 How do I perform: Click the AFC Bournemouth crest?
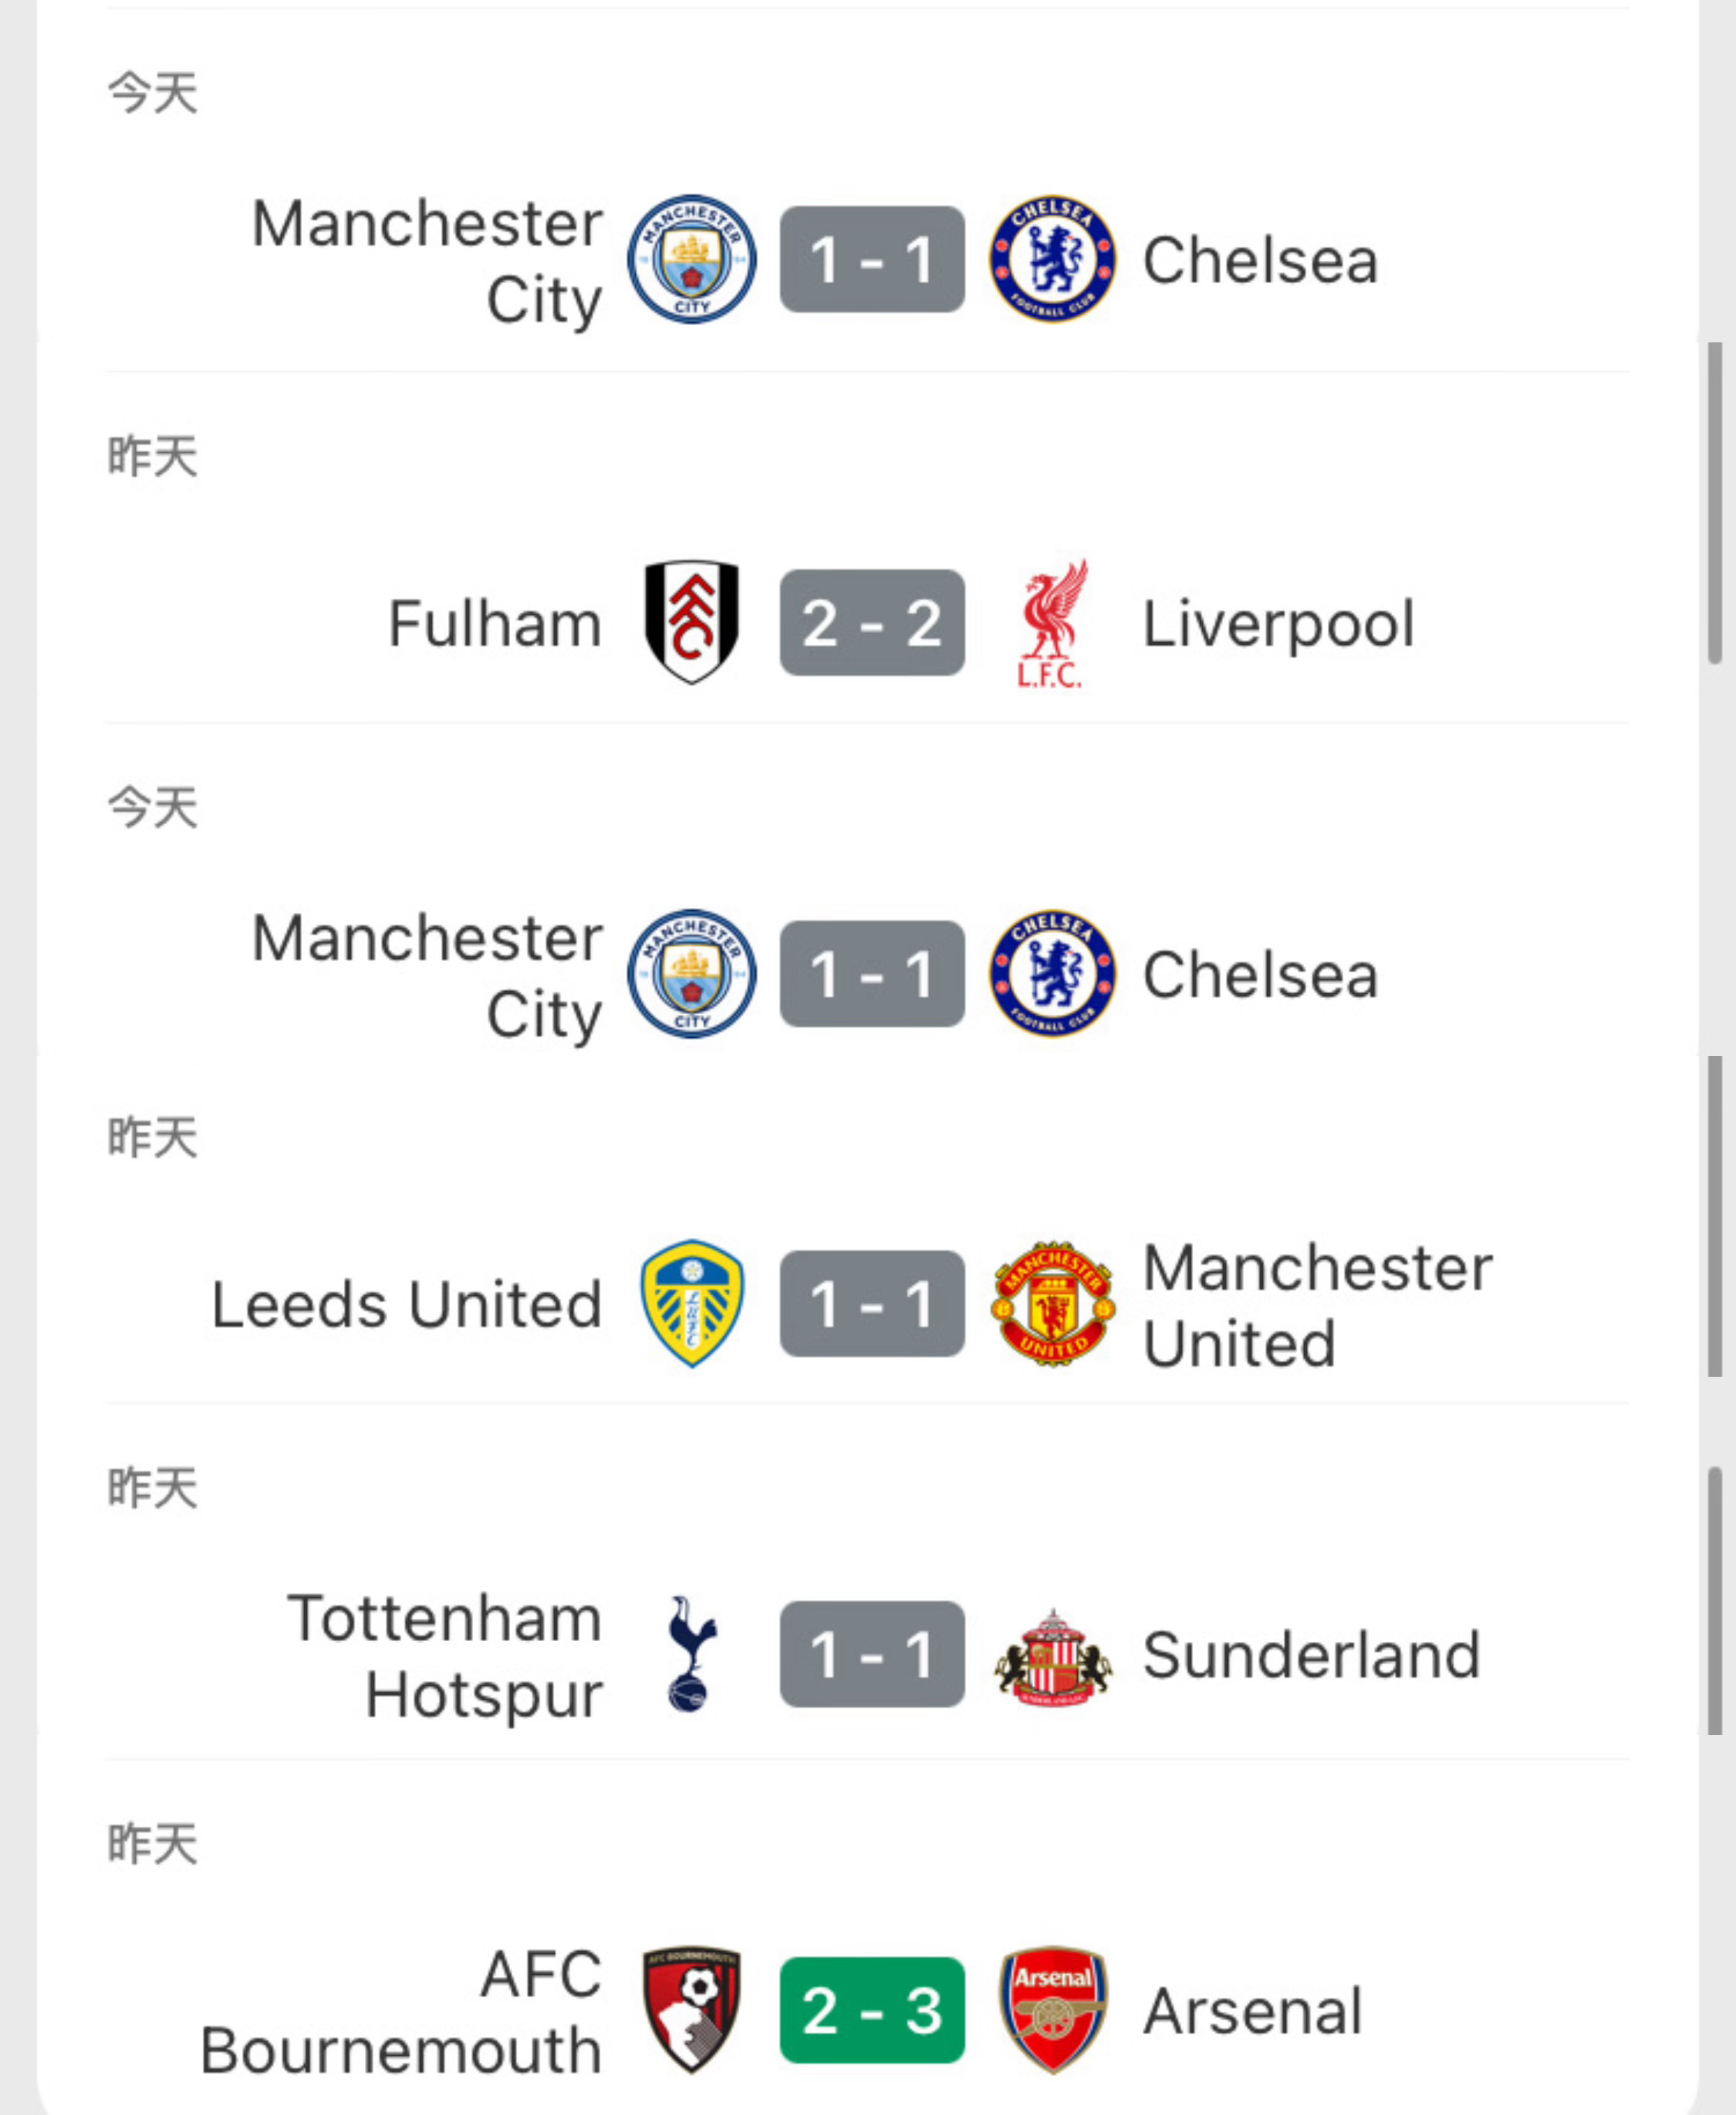point(691,2009)
